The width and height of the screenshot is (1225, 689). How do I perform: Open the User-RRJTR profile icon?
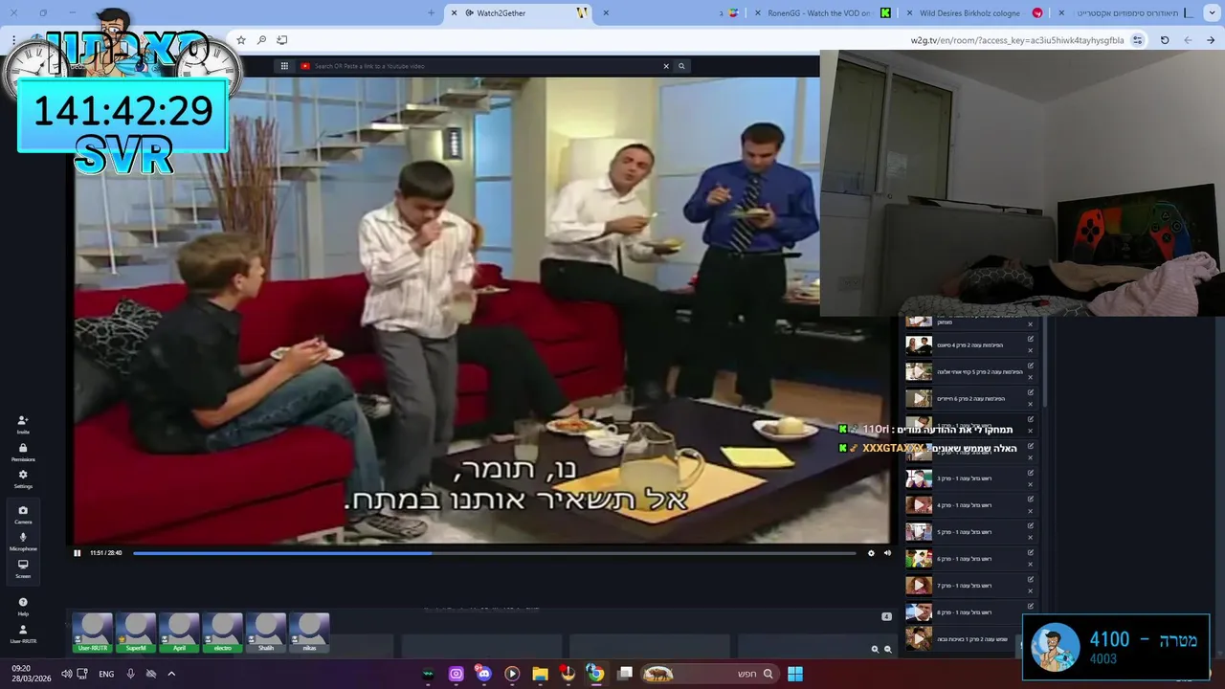[23, 633]
